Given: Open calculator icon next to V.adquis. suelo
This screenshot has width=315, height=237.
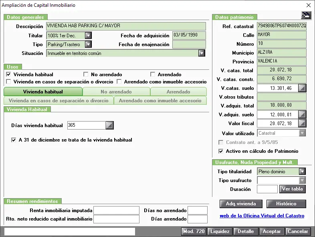Looking at the screenshot, I should pos(302,115).
